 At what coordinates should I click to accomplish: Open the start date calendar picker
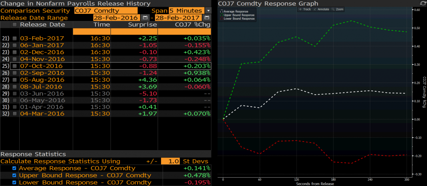tap(145, 18)
